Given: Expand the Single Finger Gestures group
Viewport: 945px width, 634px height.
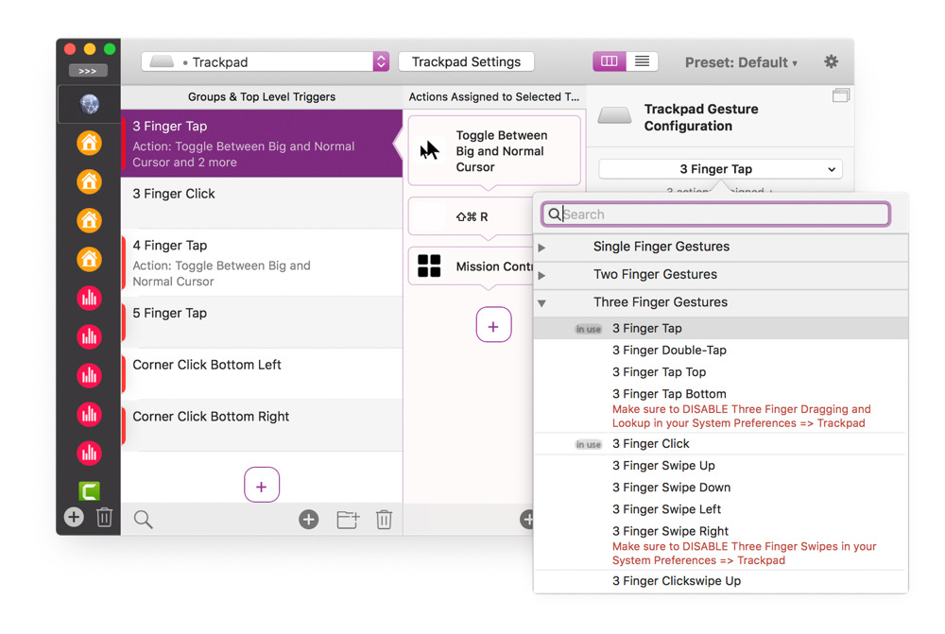Looking at the screenshot, I should tap(541, 248).
